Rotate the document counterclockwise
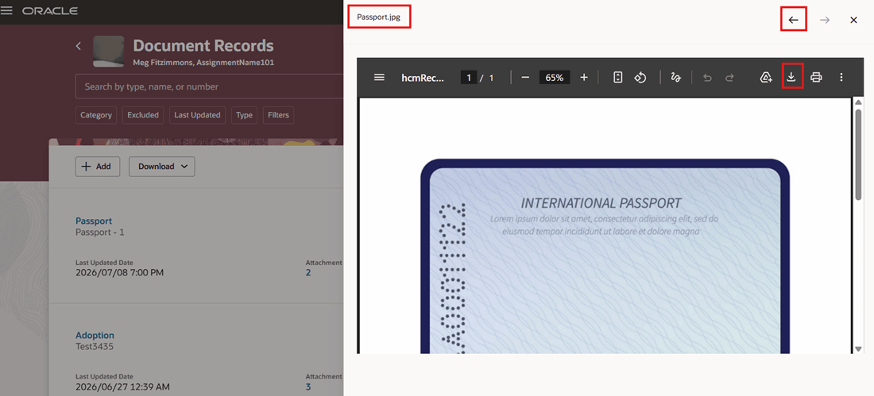The image size is (874, 396). (640, 78)
